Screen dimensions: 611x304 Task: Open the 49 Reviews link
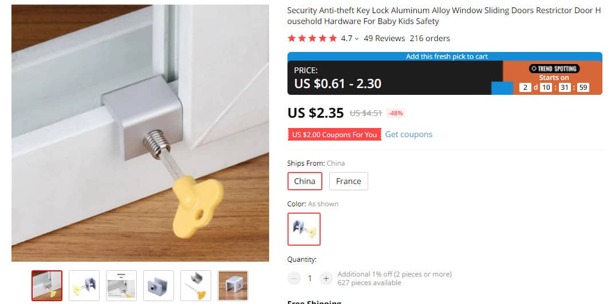click(384, 38)
